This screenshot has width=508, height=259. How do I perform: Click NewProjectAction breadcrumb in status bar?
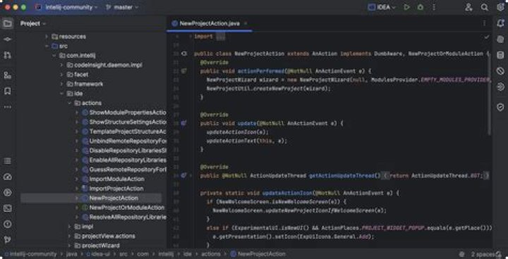(x=258, y=254)
